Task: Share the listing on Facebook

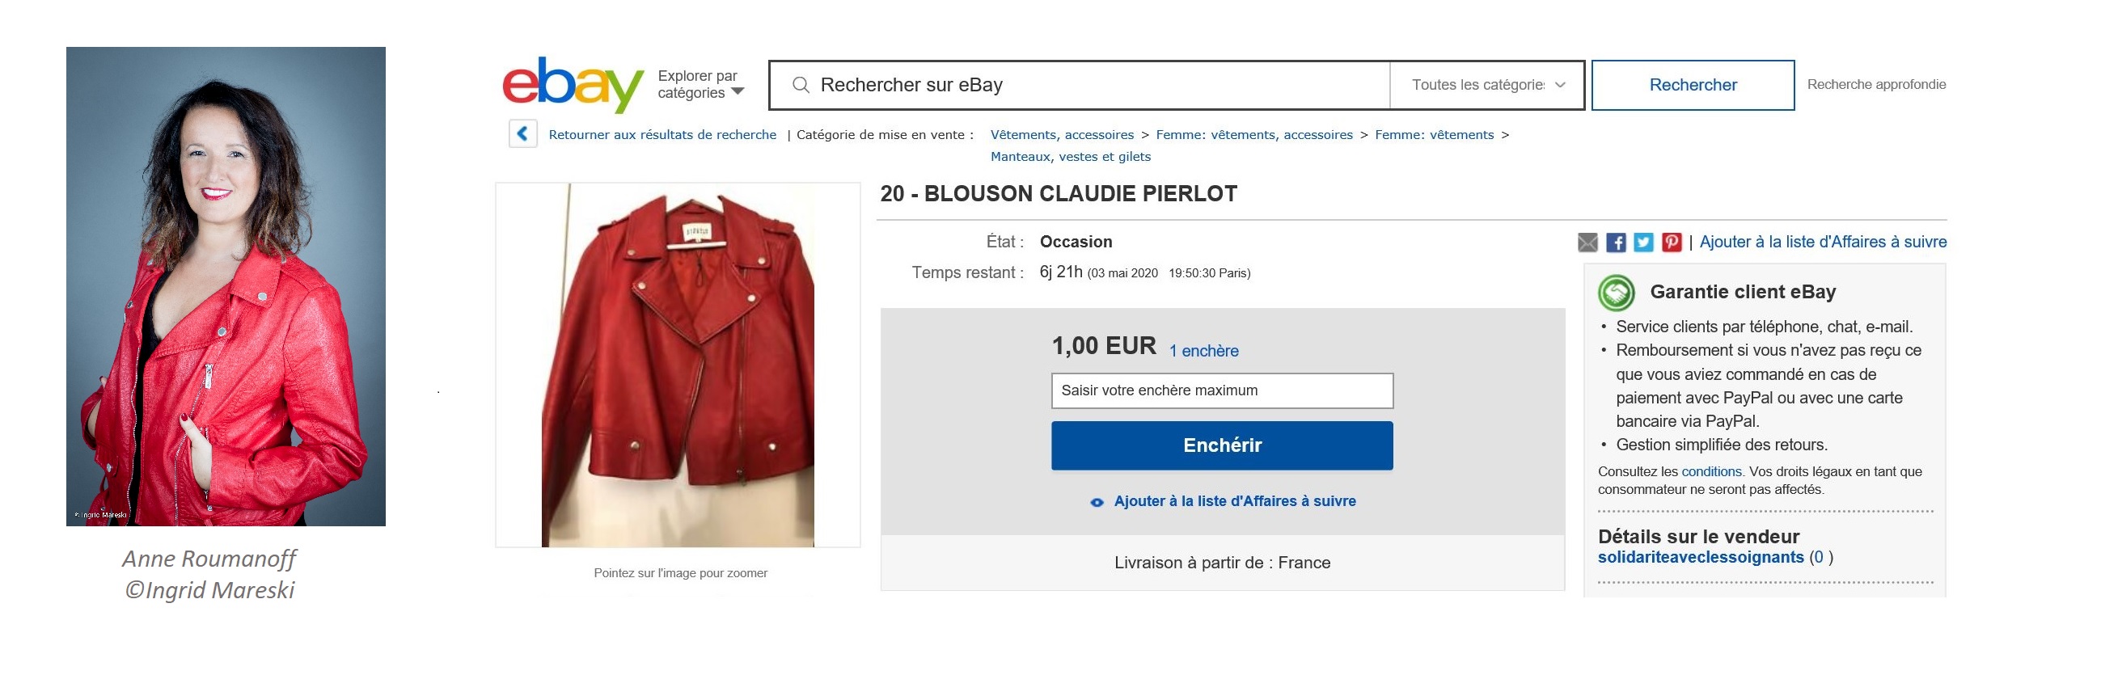Action: click(x=1616, y=243)
